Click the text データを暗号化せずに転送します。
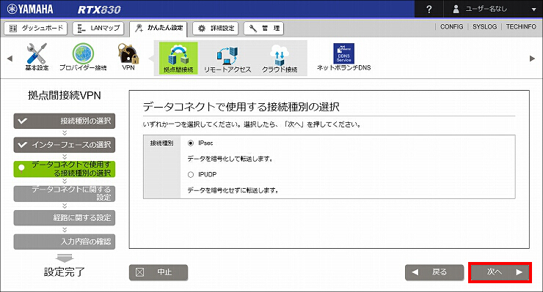Image resolution: width=543 pixels, height=292 pixels. pyautogui.click(x=233, y=191)
